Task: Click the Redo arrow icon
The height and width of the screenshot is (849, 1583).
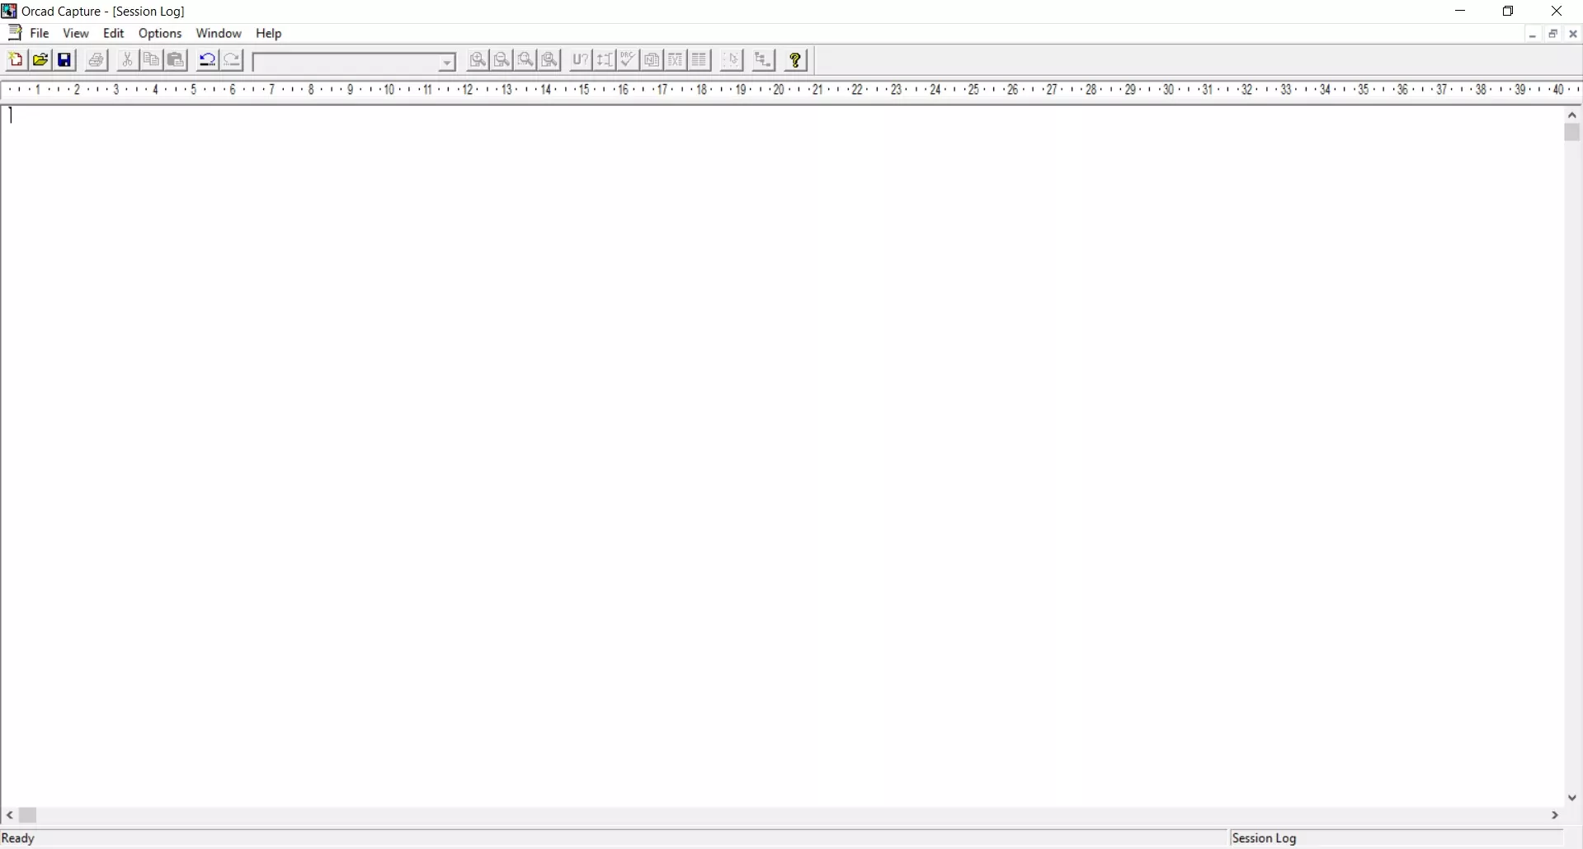Action: click(233, 60)
